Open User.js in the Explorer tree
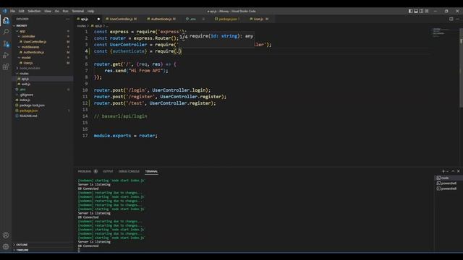The image size is (463, 260). [x=27, y=63]
